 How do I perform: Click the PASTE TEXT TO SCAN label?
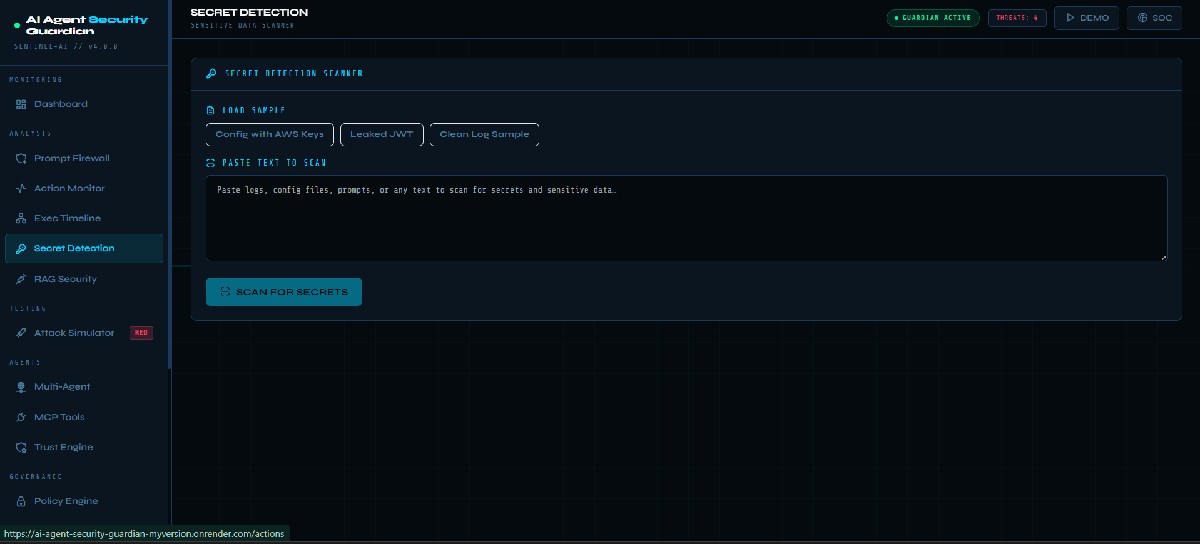click(274, 163)
